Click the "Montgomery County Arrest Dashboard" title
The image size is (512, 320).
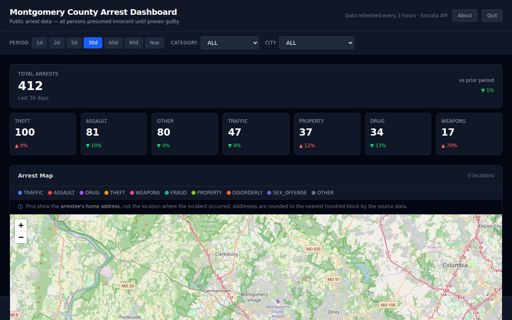[x=93, y=12]
